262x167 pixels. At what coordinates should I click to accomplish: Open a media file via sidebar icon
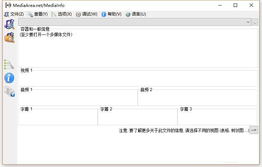[10, 24]
